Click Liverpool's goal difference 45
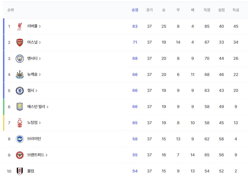This screenshot has width=248, height=179. (x=236, y=26)
